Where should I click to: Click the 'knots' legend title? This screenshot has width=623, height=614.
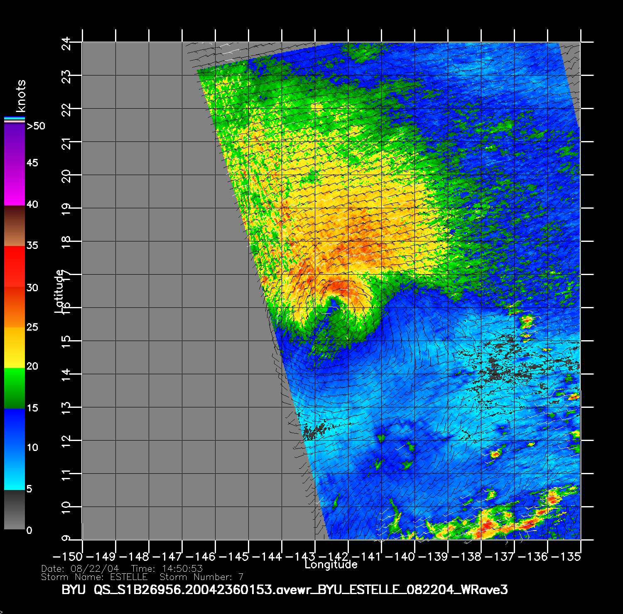[21, 96]
